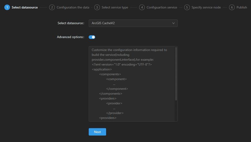This screenshot has height=142, width=251.
Task: Open the Configuartion service step
Action: (162, 7)
